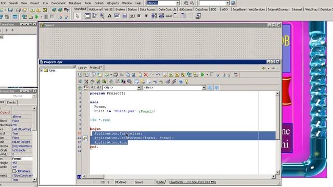Click the bdLeftToRight property value
333x187 pixels.
pyautogui.click(x=22, y=142)
